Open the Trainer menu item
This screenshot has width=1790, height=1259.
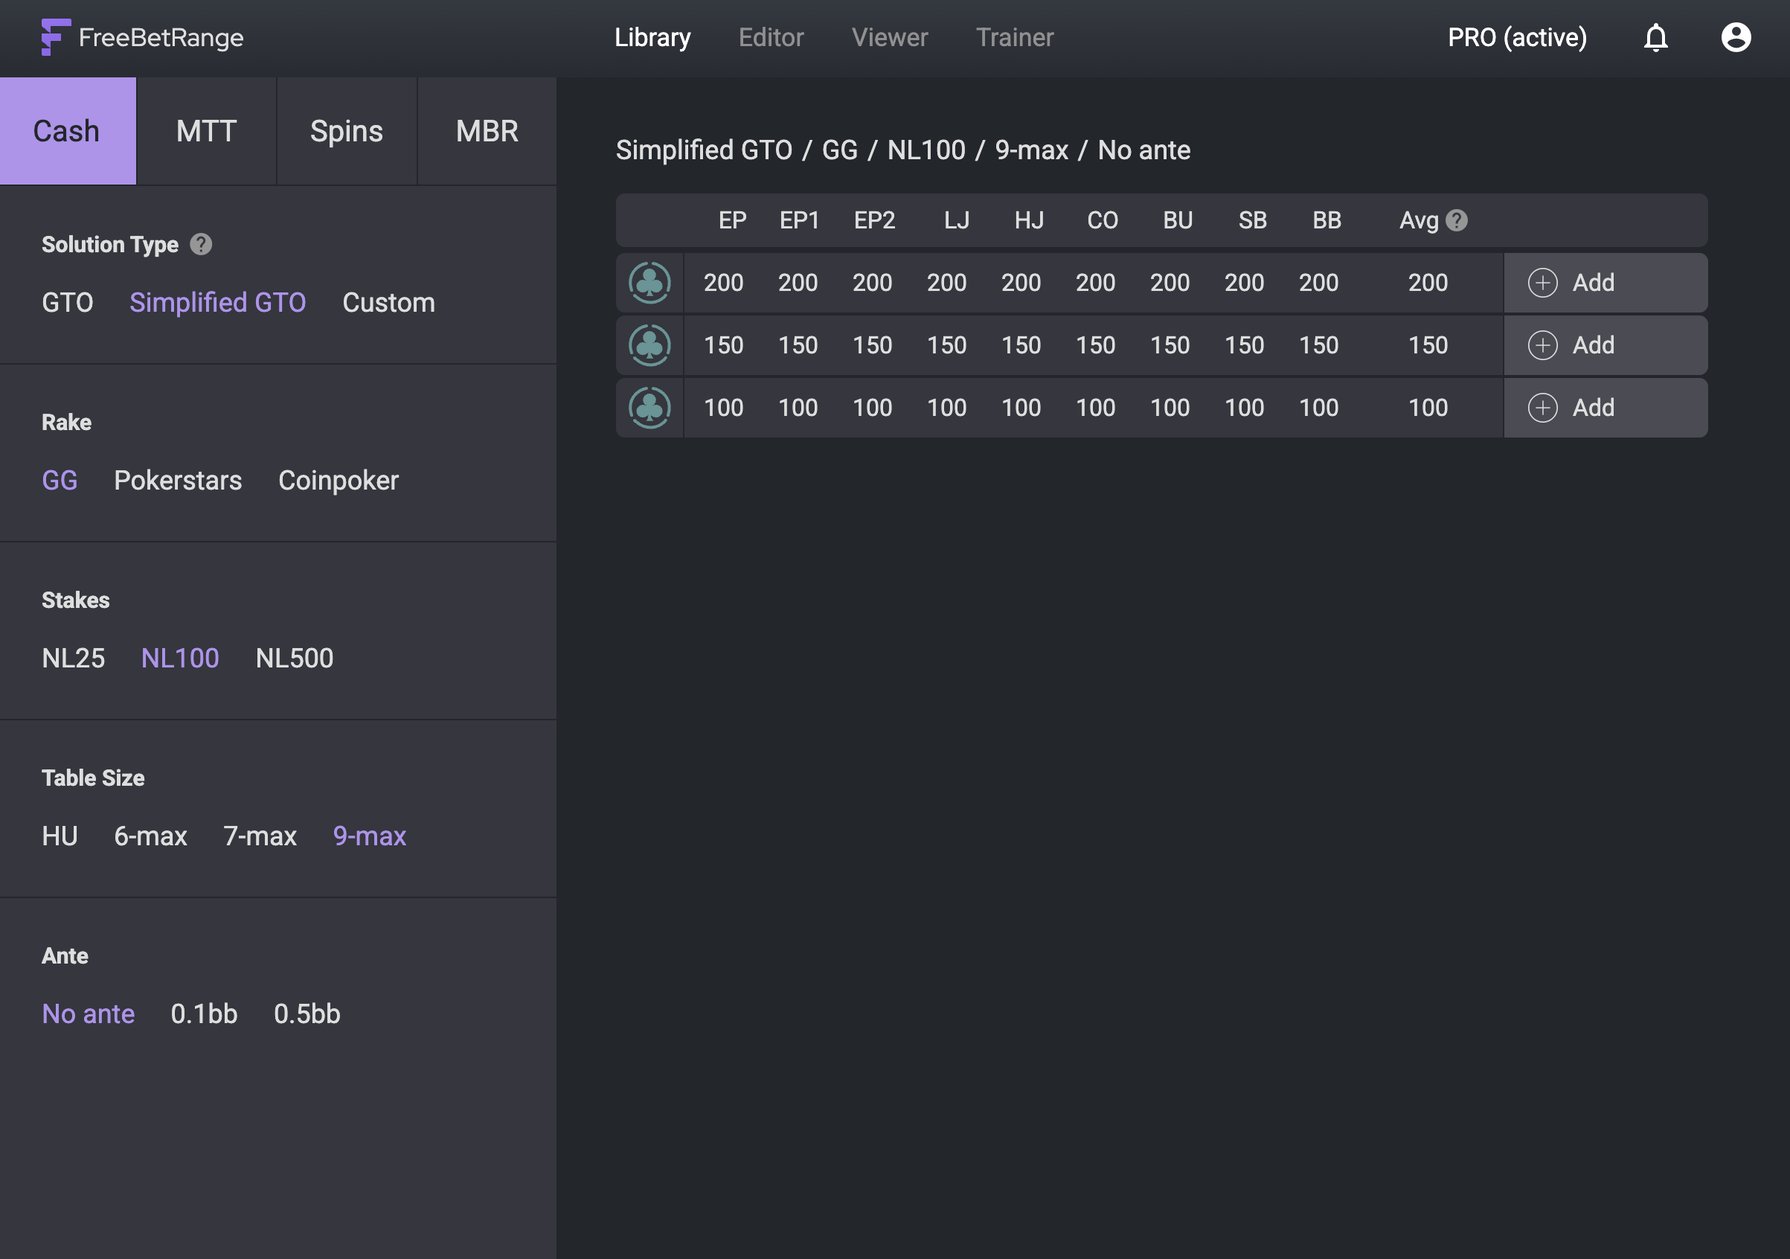pos(1014,37)
